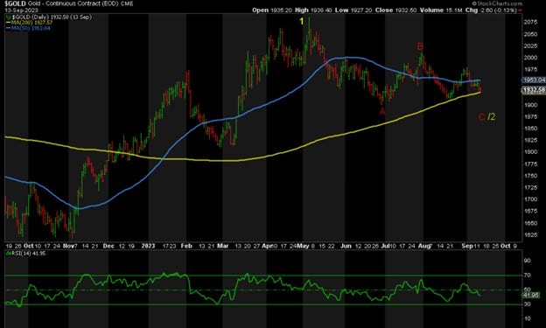Click the yellow /2 wave annotation
The image size is (546, 328).
[491, 116]
